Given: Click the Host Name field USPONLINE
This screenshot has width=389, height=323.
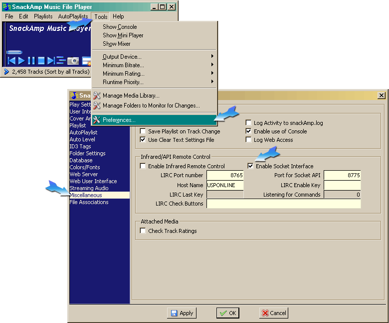Looking at the screenshot, I should (225, 185).
